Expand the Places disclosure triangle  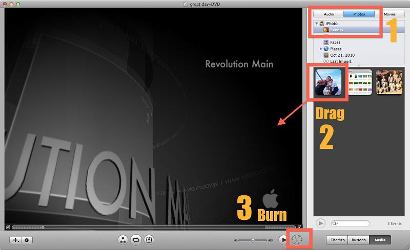click(x=321, y=49)
